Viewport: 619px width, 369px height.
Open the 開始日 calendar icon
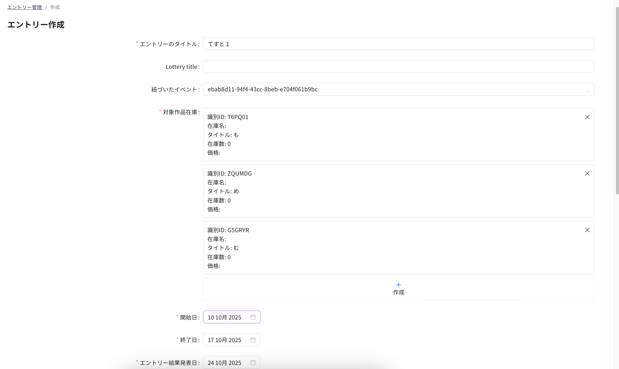click(253, 317)
